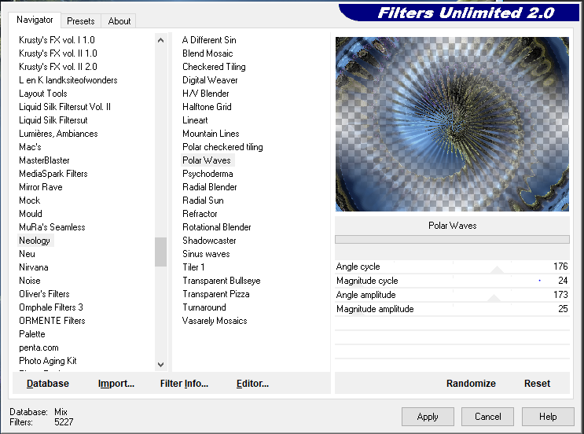Click the category list scroll down arrow
584x434 pixels.
160,364
